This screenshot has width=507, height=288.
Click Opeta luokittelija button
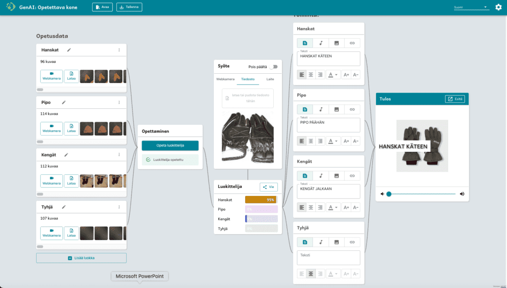[x=170, y=145]
